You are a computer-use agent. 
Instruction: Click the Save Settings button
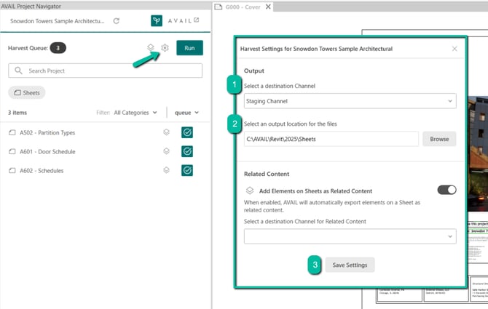click(350, 265)
